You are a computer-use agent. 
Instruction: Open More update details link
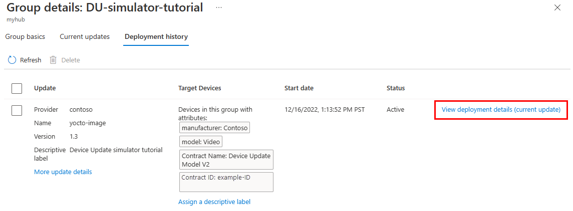[63, 172]
